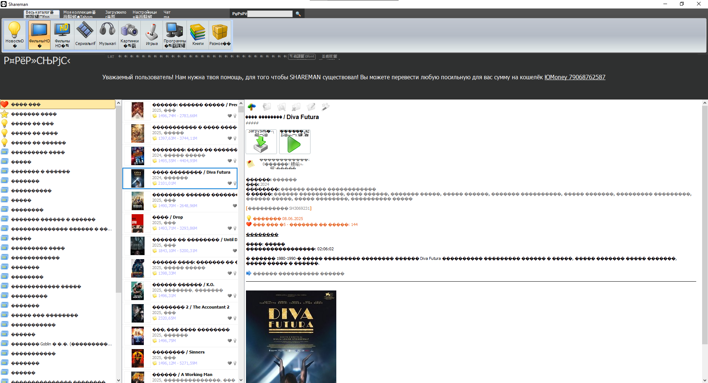Open the Разное yellow cube category

pyautogui.click(x=220, y=35)
